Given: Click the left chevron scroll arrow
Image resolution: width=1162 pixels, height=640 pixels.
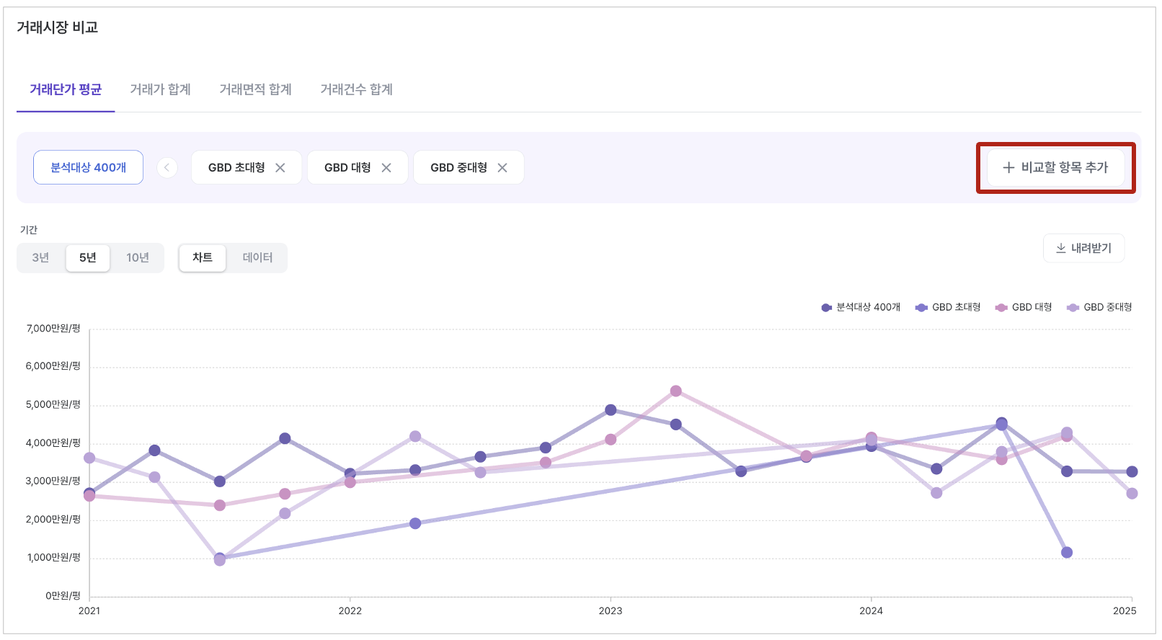Looking at the screenshot, I should pos(167,168).
